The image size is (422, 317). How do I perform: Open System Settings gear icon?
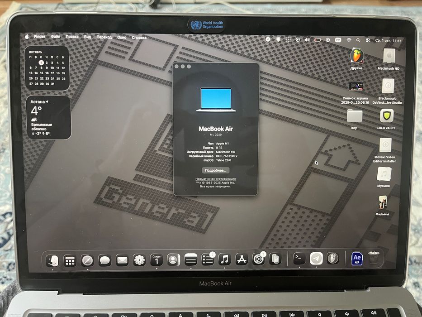[x=259, y=259]
